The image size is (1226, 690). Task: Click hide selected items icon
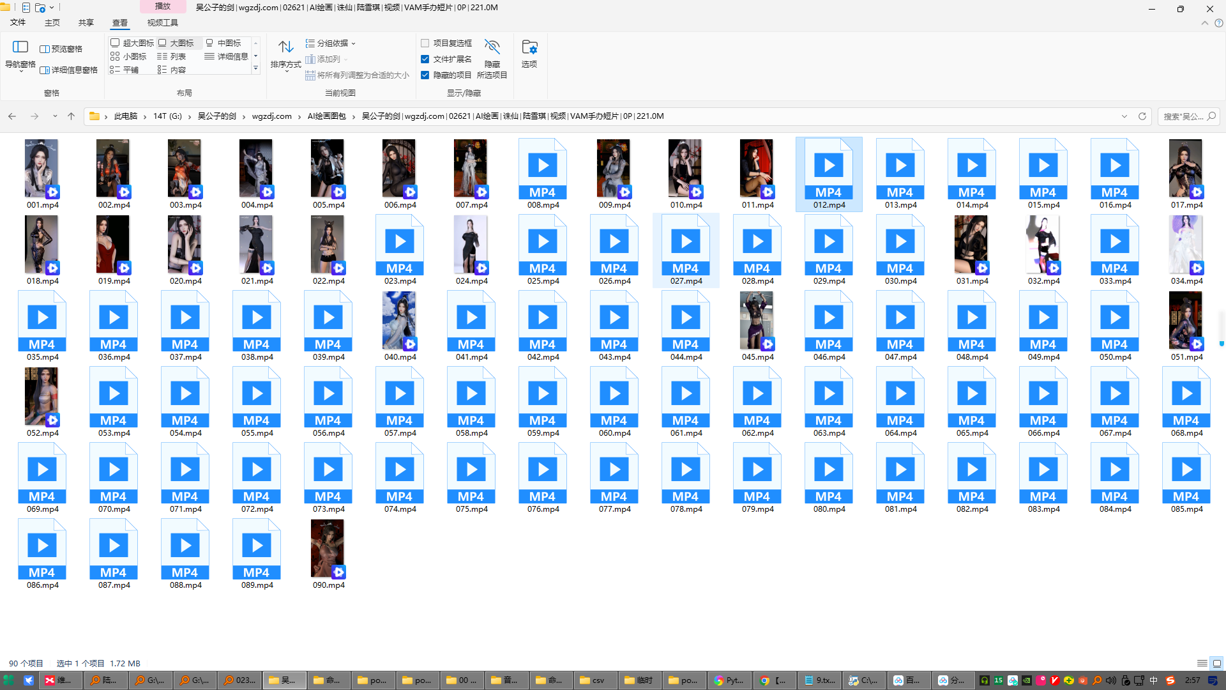pos(492,47)
